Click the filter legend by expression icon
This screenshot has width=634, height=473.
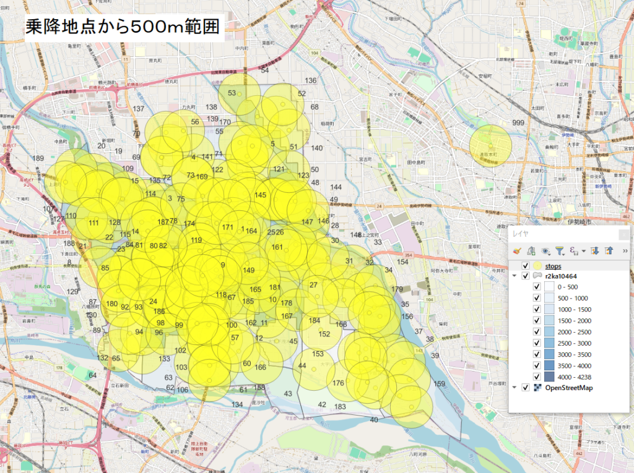574,251
